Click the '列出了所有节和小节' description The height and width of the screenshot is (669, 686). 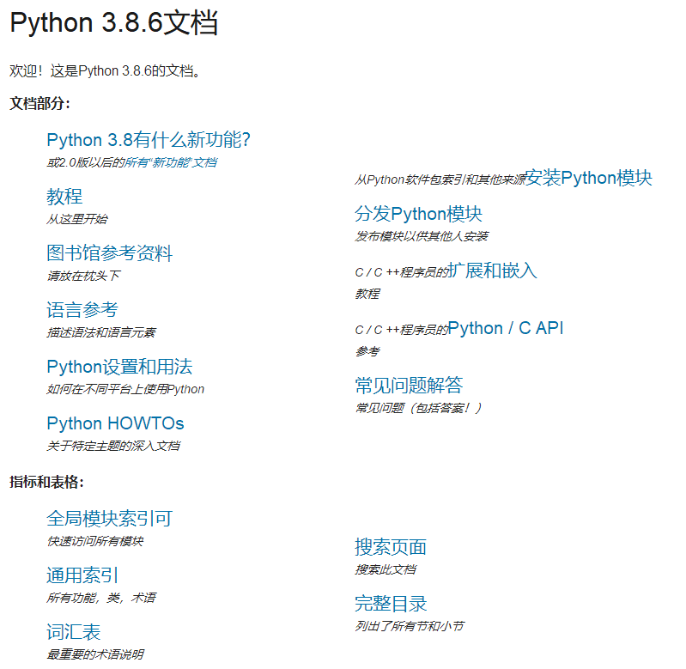pyautogui.click(x=409, y=626)
